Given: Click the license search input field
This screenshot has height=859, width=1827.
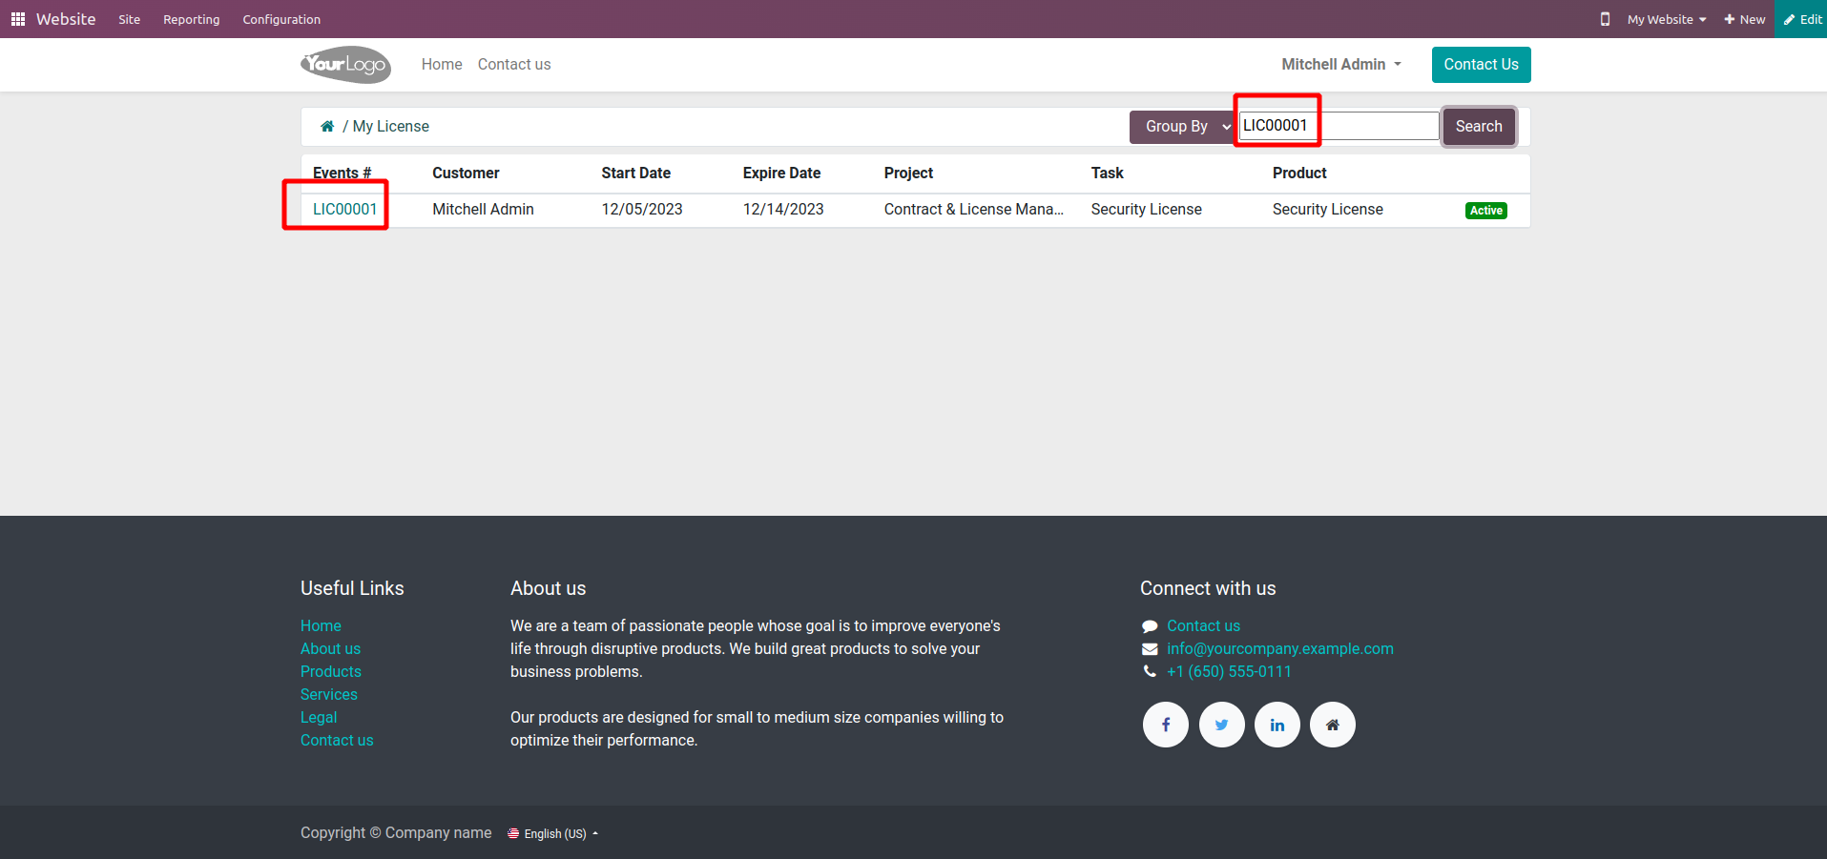Looking at the screenshot, I should coord(1339,126).
